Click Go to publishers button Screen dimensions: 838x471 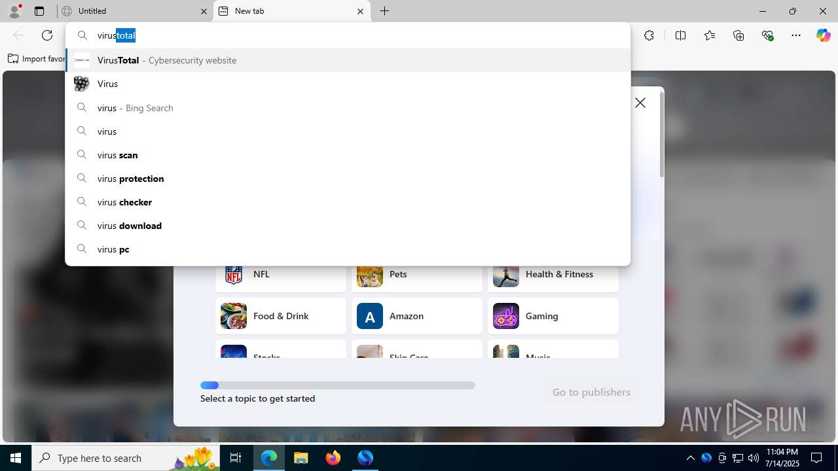pyautogui.click(x=591, y=392)
